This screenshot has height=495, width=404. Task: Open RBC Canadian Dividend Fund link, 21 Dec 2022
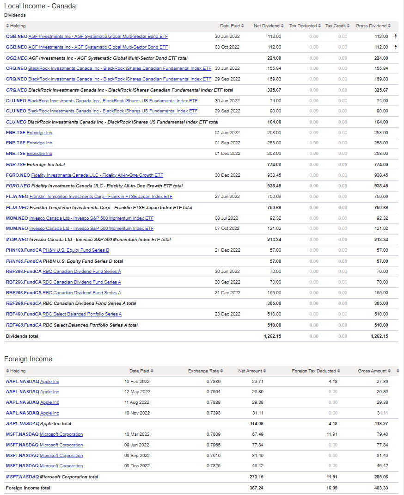(x=82, y=293)
